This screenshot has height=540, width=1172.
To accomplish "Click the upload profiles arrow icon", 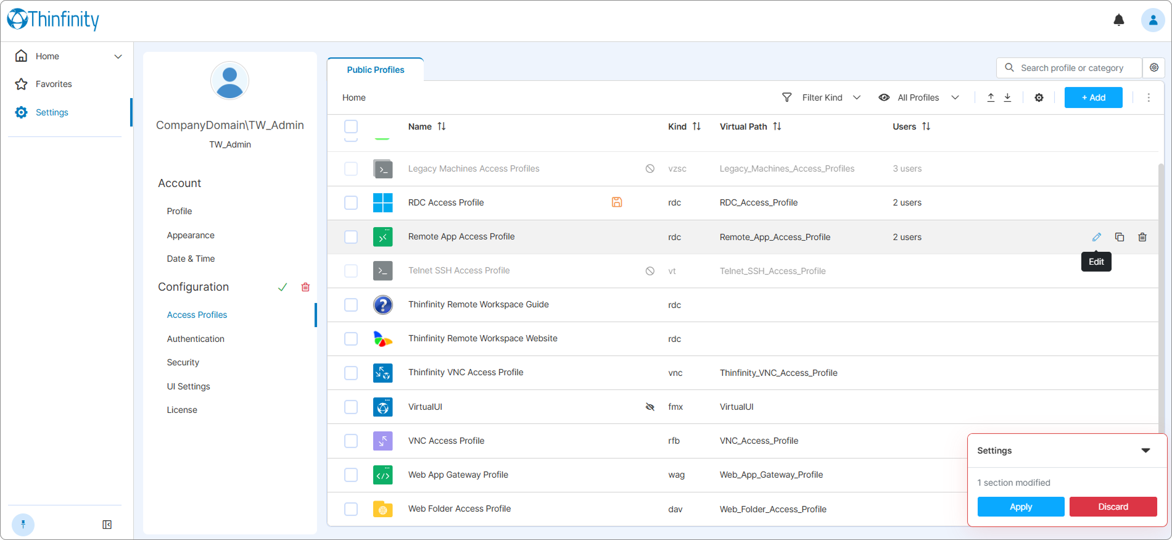I will coord(991,98).
